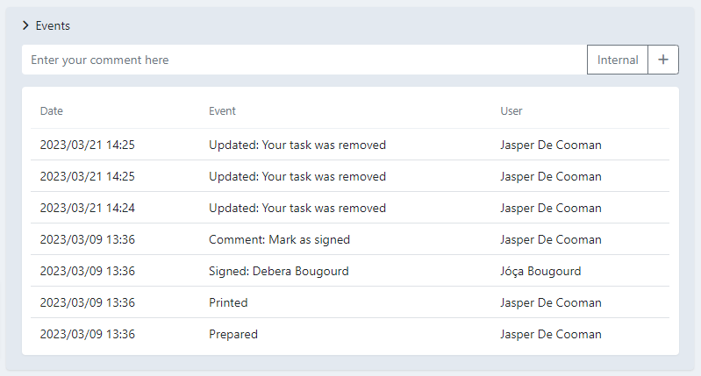Open the Prepared event row
Screen dimensions: 701x376
point(233,334)
